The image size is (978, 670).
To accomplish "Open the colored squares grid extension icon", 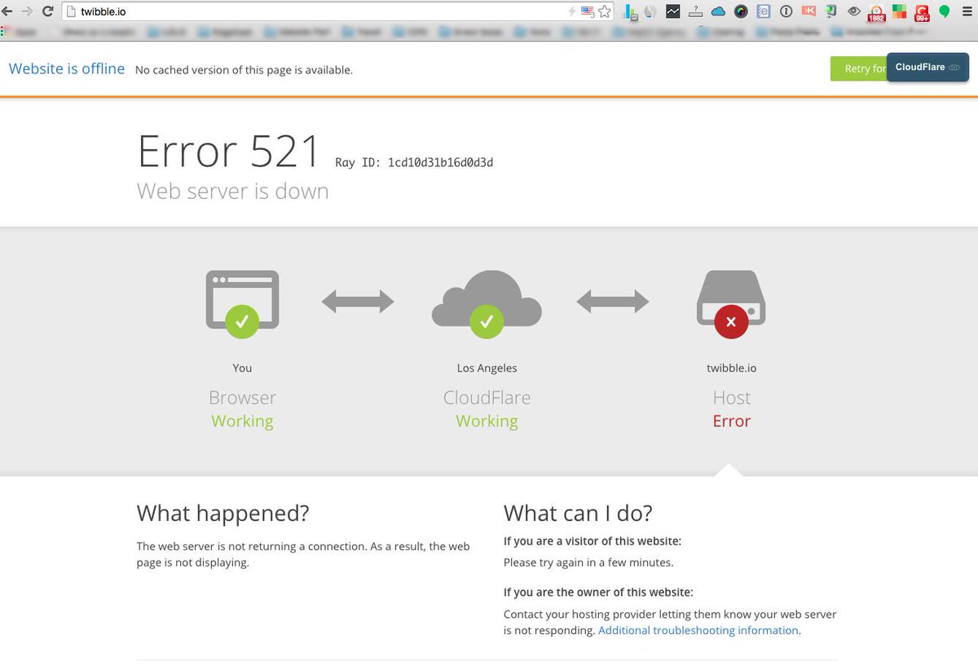I will (899, 11).
